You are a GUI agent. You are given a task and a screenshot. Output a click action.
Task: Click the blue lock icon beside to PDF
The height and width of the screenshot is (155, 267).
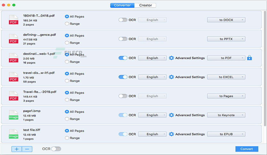point(249,58)
